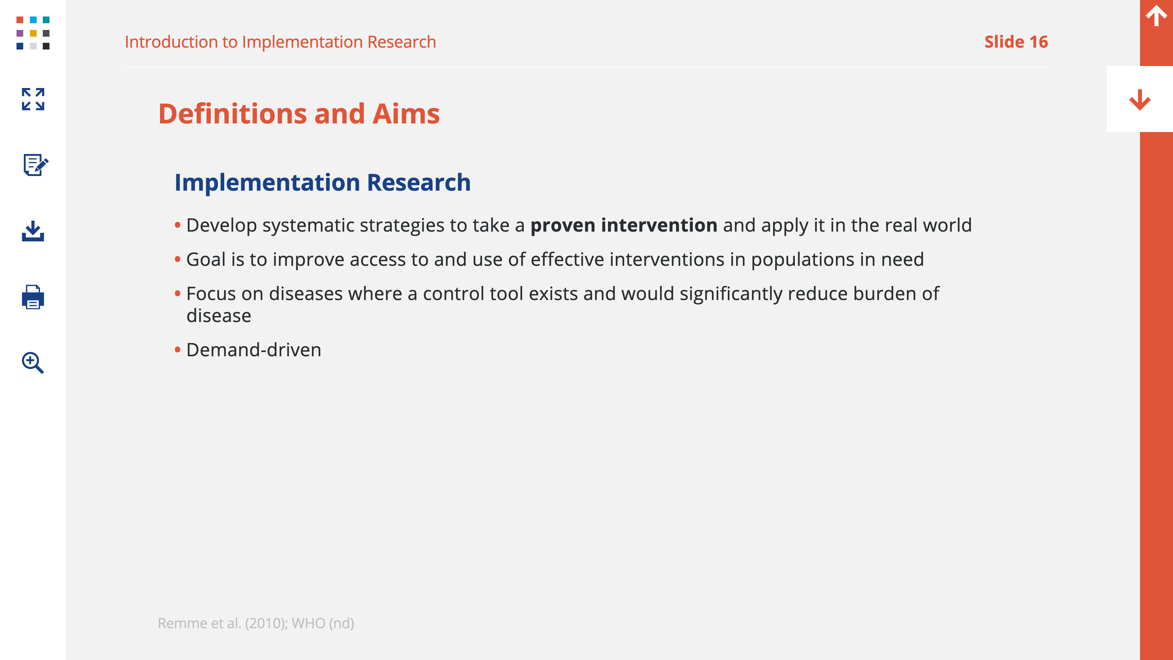Click the Definitions and Aims heading
This screenshot has width=1173, height=660.
point(299,113)
